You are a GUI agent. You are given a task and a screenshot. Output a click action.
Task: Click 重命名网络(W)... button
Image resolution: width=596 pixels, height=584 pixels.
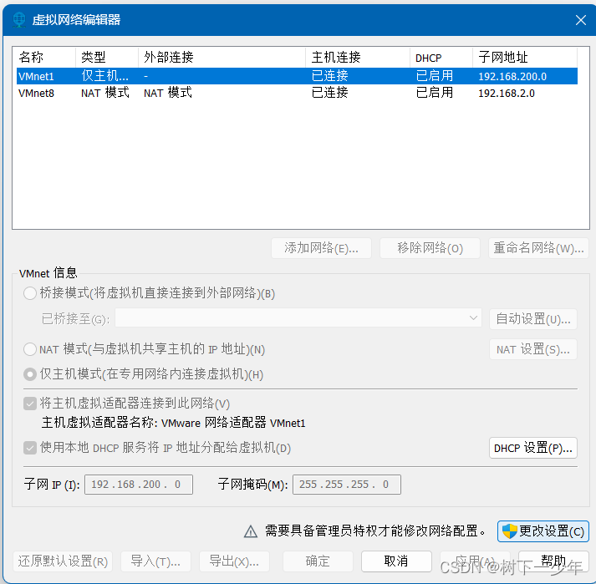point(538,248)
